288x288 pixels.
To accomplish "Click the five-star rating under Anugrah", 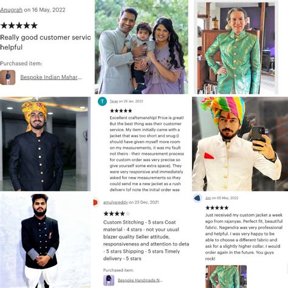I will (19, 26).
